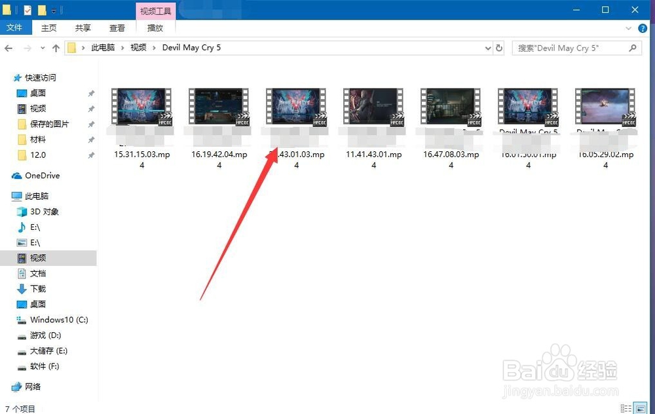Open the customize Quick Access Toolbar dropdown
This screenshot has height=414, width=655.
53,9
